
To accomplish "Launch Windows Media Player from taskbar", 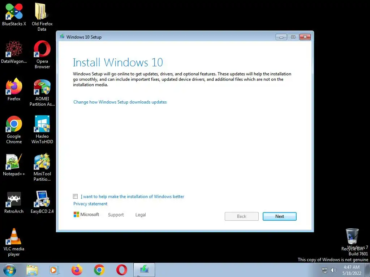I will (x=54, y=270).
